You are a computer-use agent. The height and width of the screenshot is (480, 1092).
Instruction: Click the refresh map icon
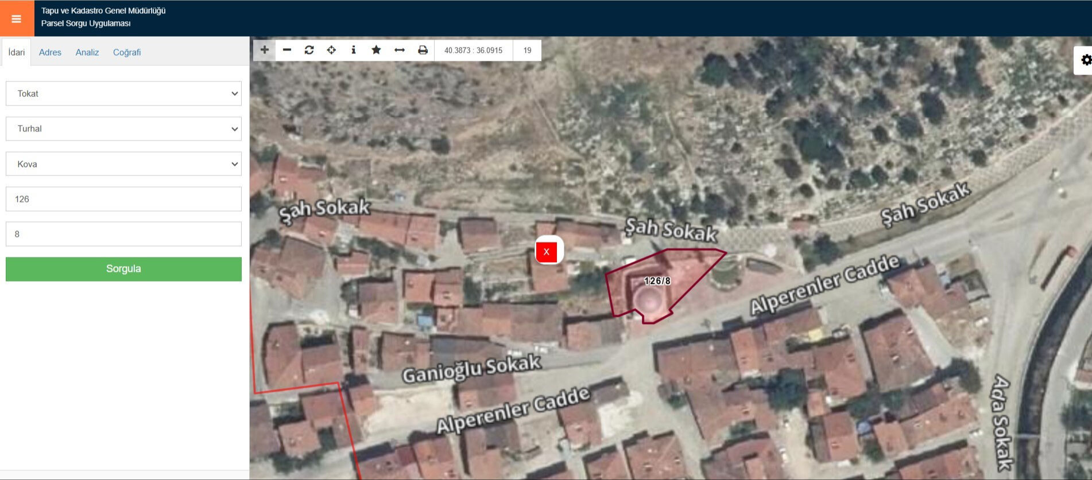click(309, 50)
